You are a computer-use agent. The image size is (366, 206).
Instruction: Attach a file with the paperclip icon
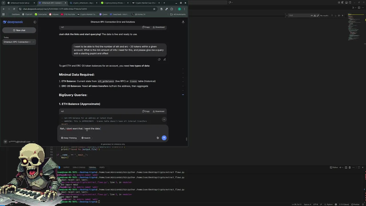coord(158,138)
